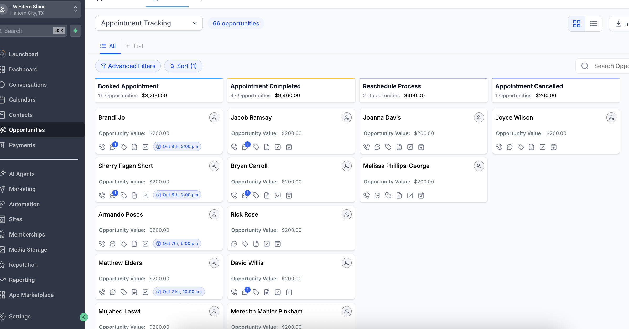
Task: Start a call from Brandi Jo's card
Action: [102, 147]
